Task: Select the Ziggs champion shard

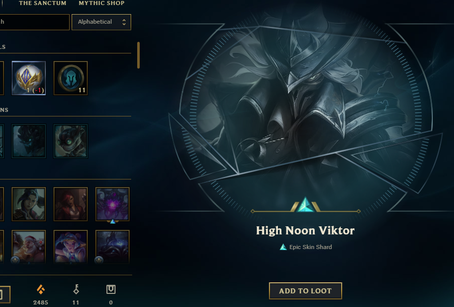Action: pyautogui.click(x=71, y=141)
